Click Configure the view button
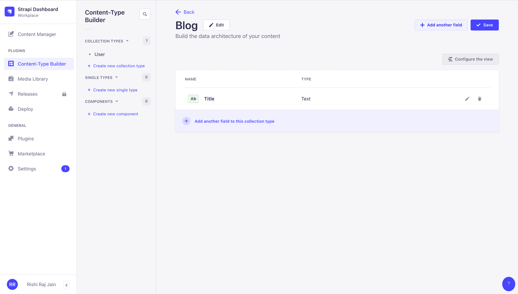The width and height of the screenshot is (518, 294). pyautogui.click(x=470, y=59)
